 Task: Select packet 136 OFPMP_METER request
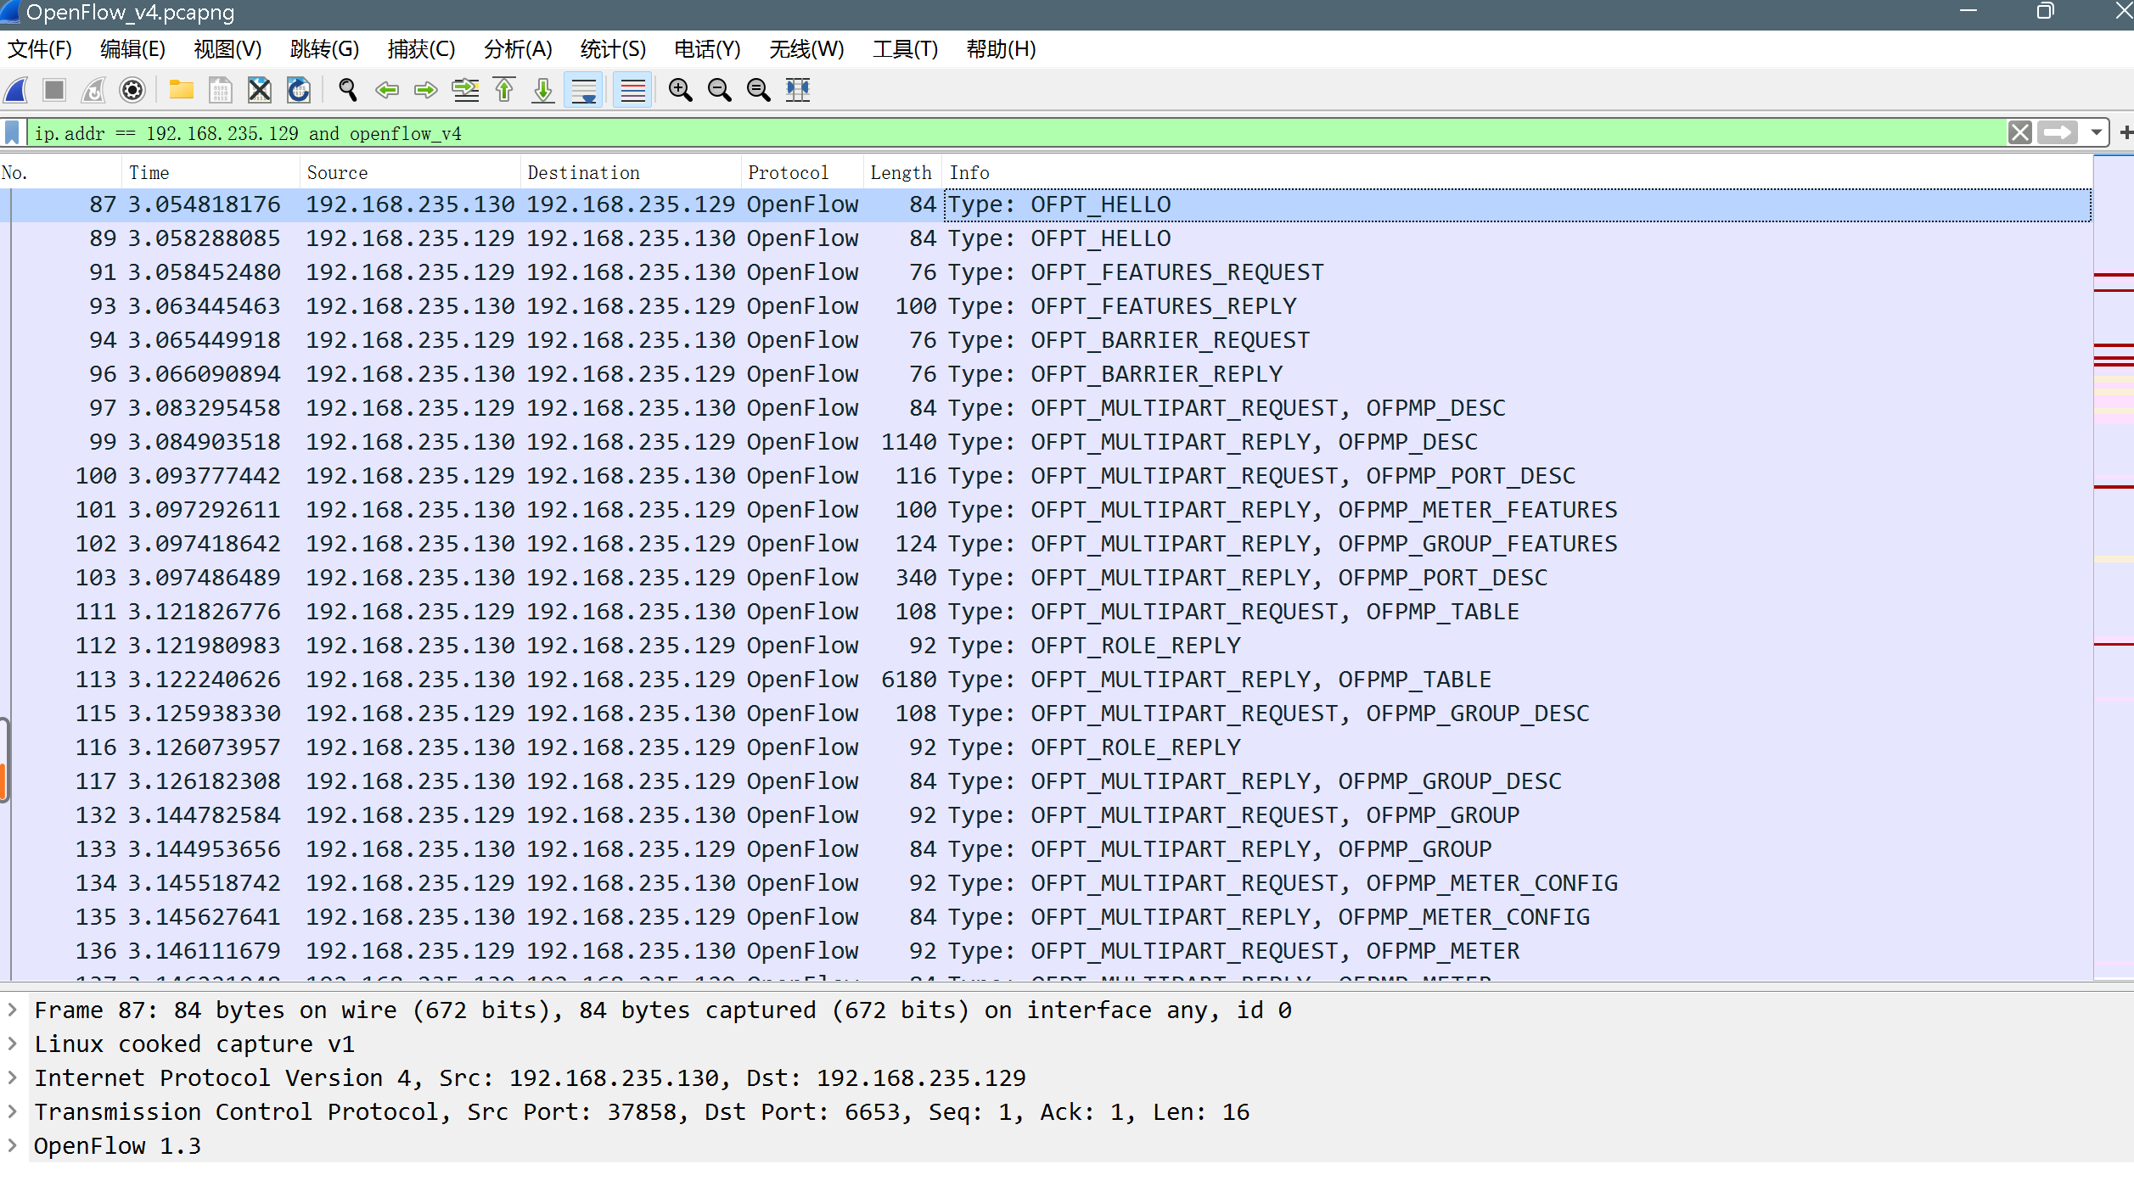[1046, 951]
